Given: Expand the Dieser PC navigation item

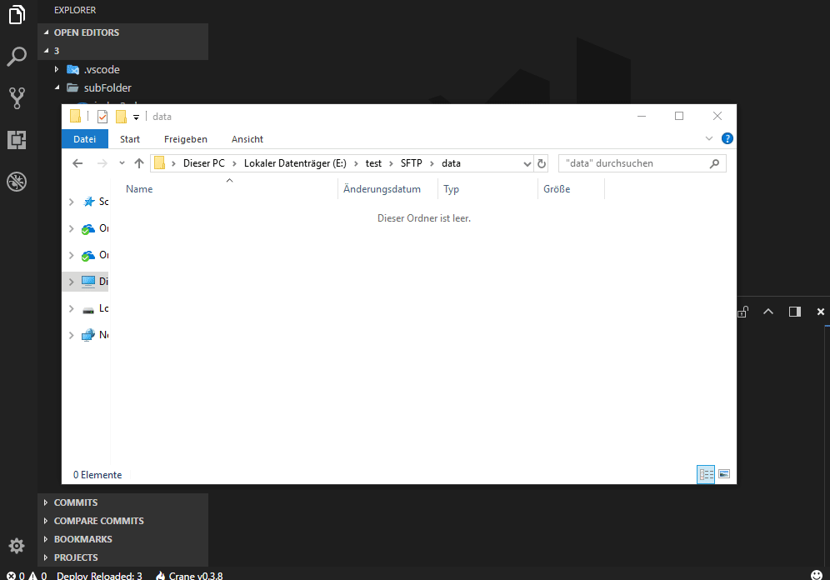Looking at the screenshot, I should [x=72, y=282].
